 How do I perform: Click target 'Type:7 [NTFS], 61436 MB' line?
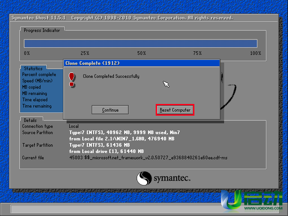[99, 145]
